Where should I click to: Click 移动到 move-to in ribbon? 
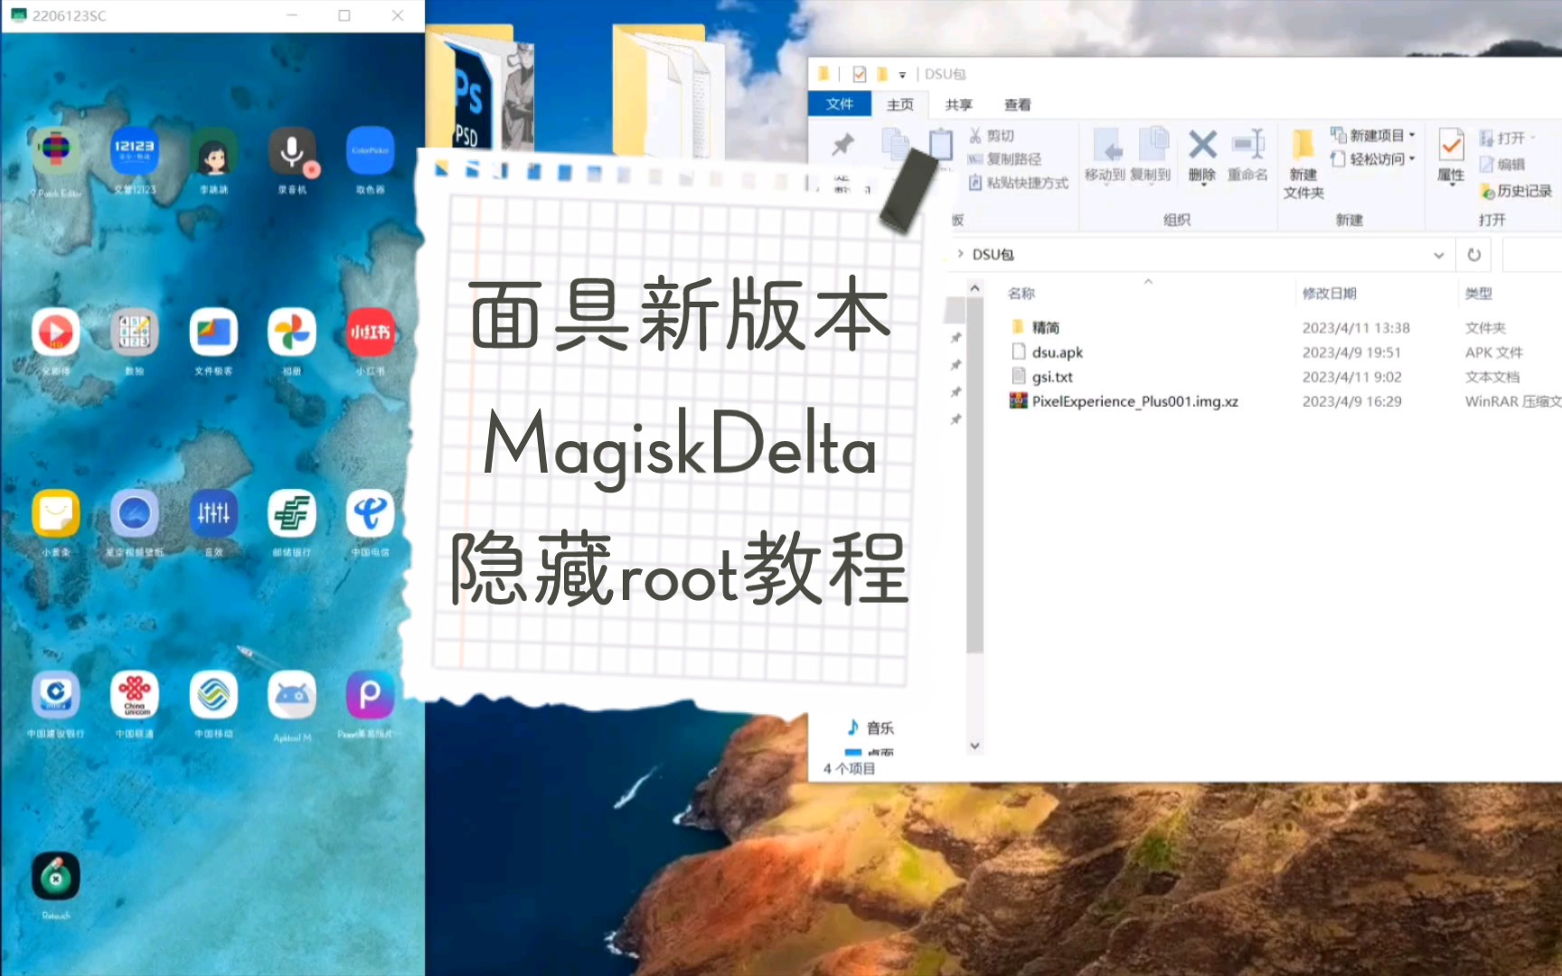pos(1106,155)
